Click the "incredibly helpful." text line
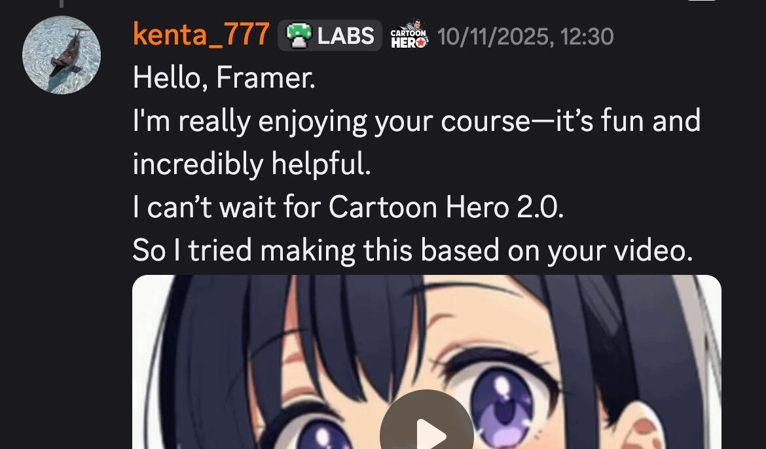Screen dimensions: 766x449 click(x=251, y=164)
